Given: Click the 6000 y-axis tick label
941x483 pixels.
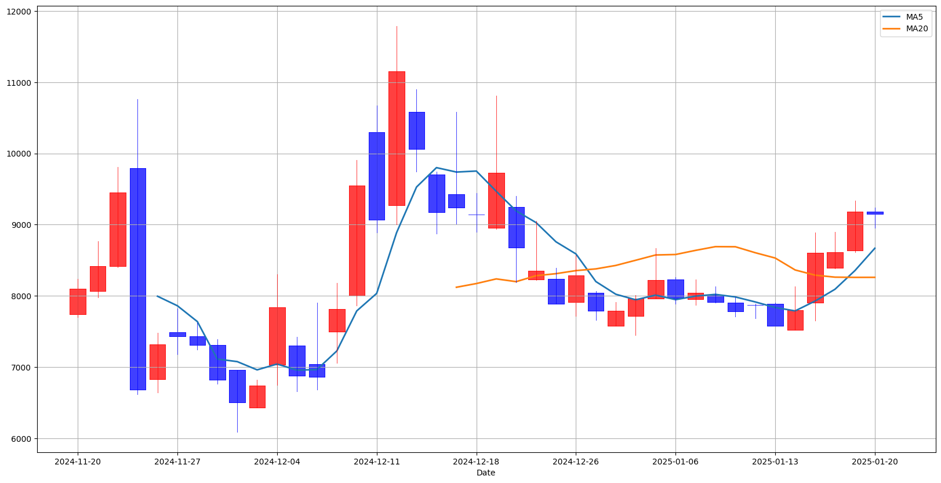Looking at the screenshot, I should 21,439.
